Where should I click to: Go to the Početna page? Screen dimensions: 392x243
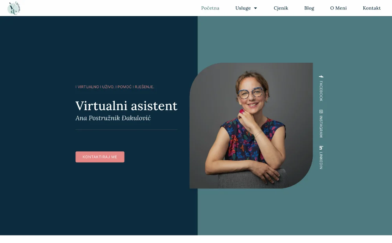210,8
